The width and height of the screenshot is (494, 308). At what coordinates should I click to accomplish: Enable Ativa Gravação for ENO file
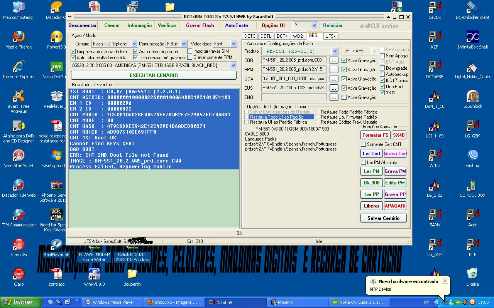(344, 97)
